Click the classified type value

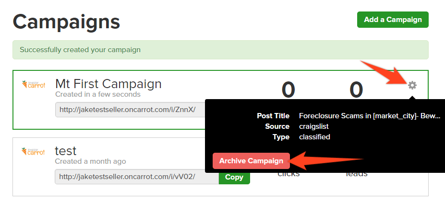(x=315, y=137)
